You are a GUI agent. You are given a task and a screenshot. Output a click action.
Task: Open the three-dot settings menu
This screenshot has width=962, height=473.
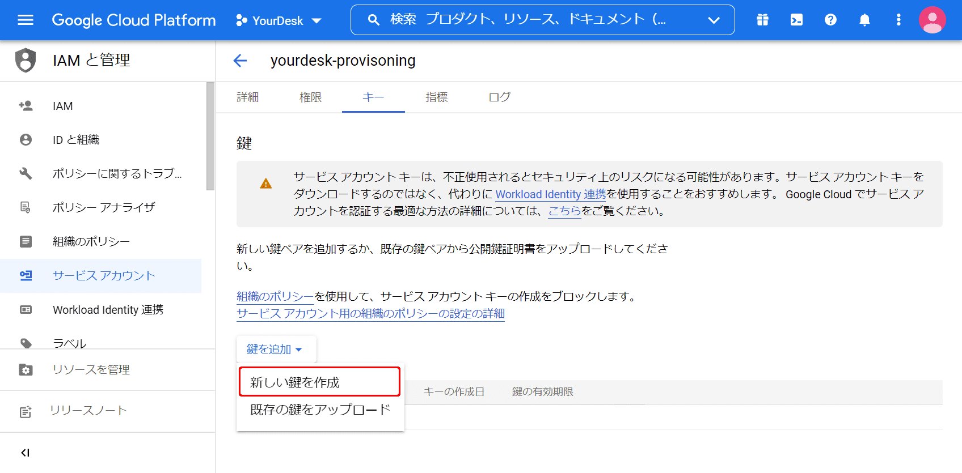[898, 20]
